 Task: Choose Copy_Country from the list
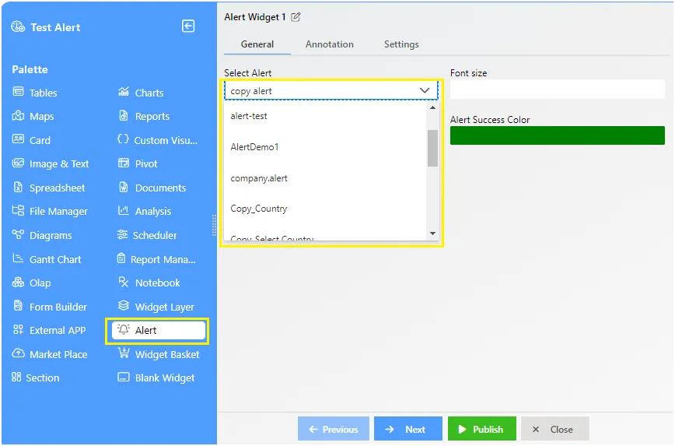(x=325, y=209)
